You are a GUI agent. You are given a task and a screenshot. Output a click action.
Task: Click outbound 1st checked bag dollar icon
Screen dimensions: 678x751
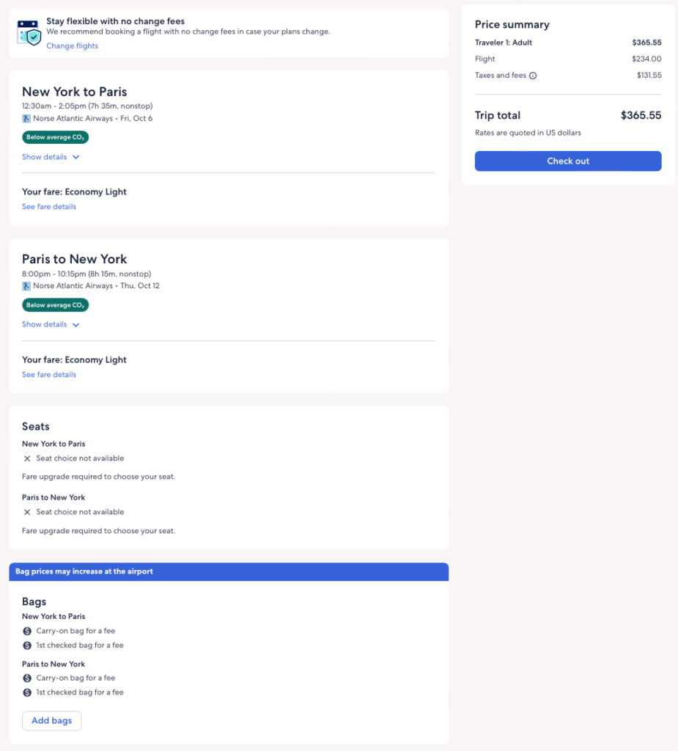point(27,645)
